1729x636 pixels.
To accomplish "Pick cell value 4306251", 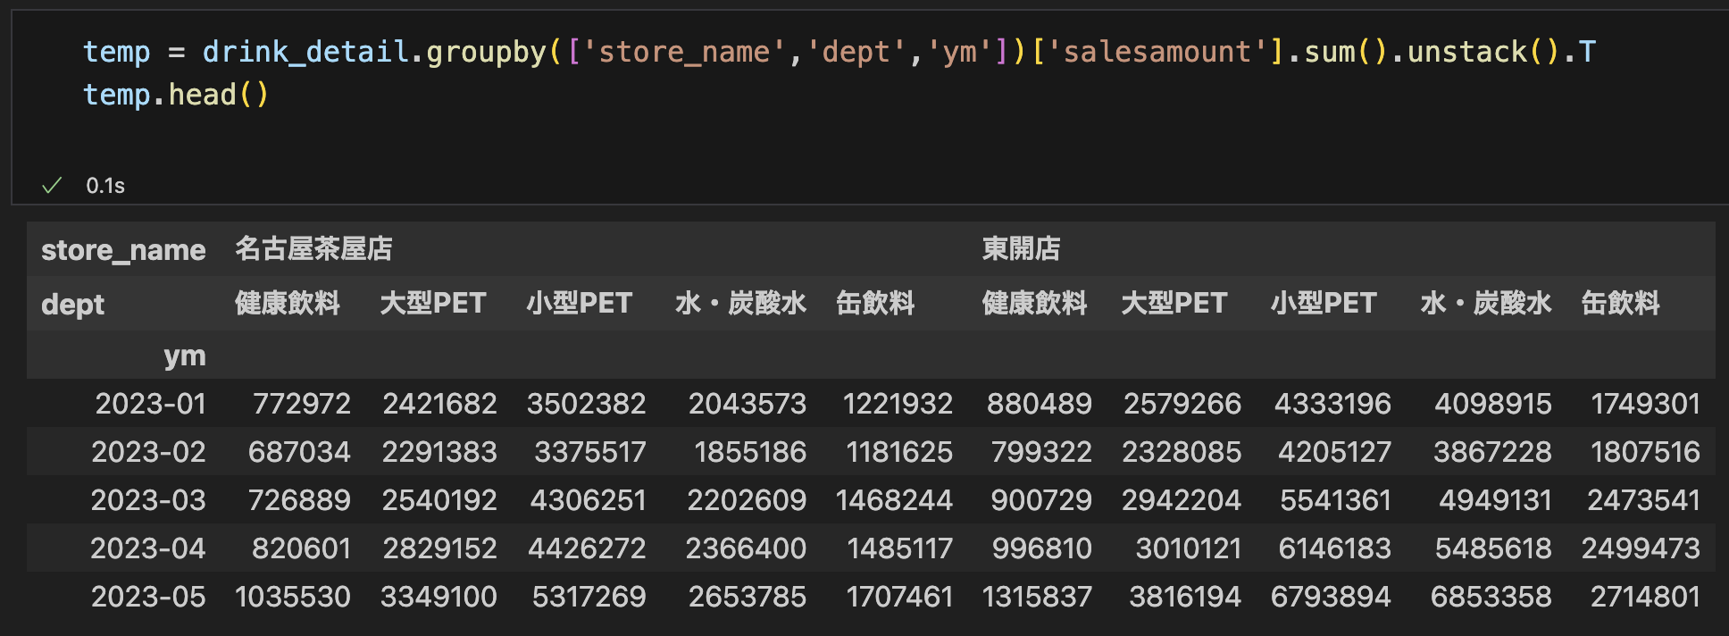I will point(589,500).
